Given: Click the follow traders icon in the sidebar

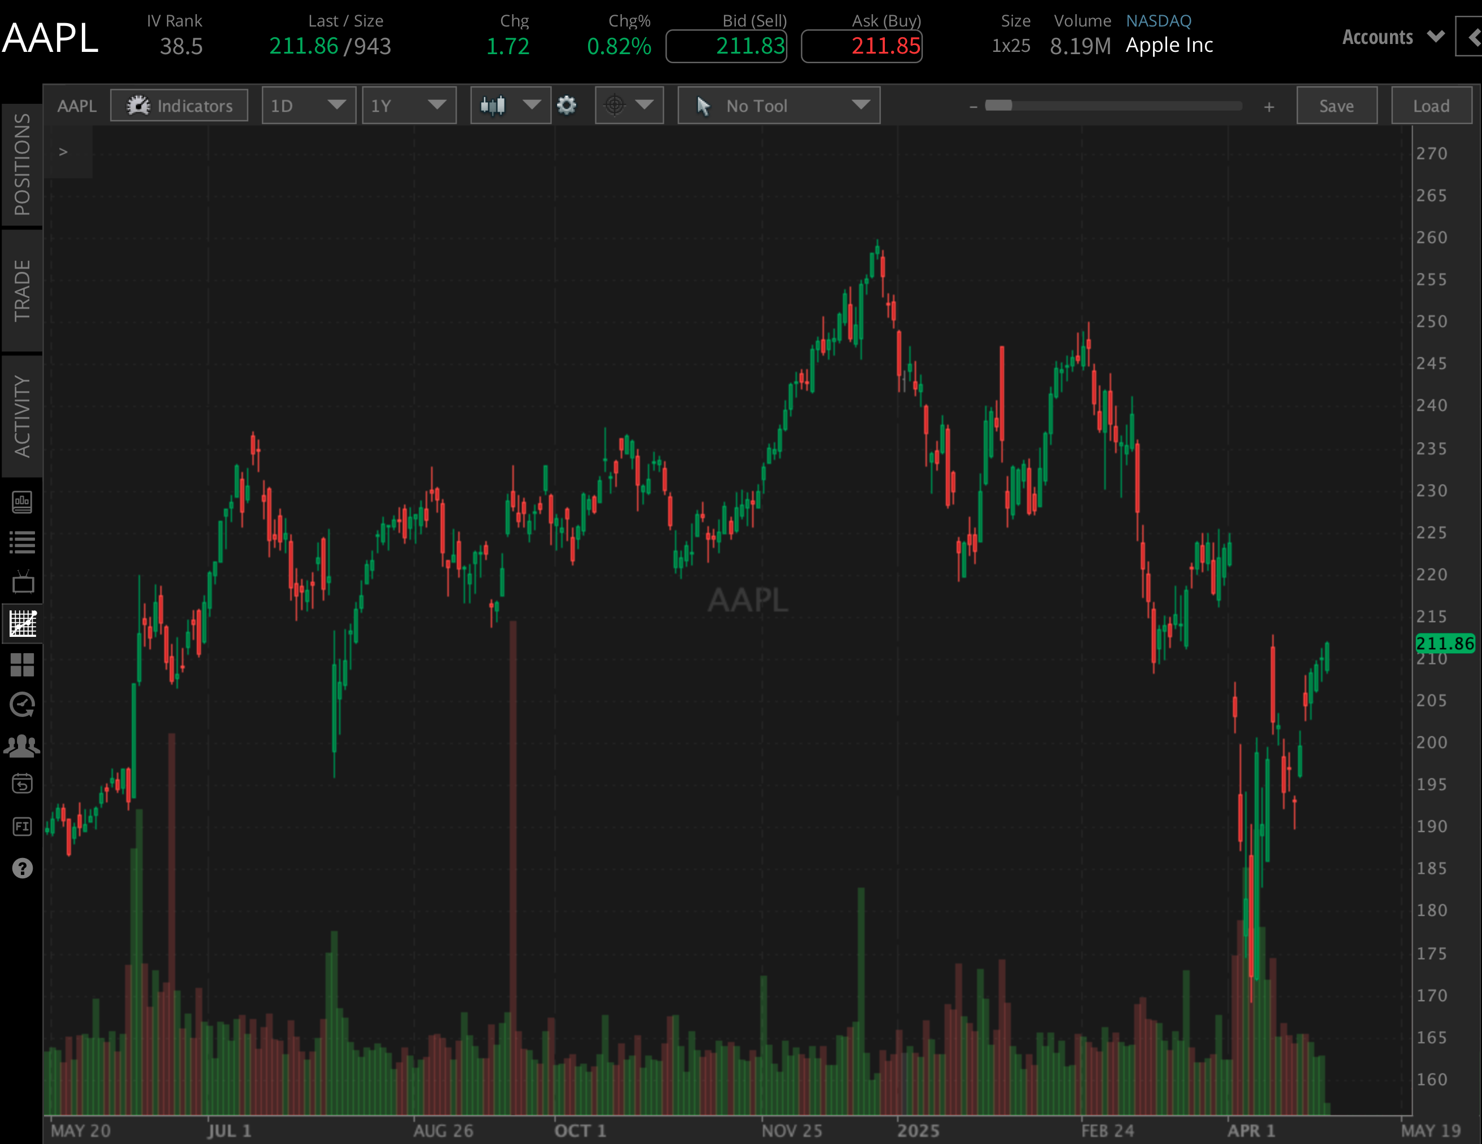Looking at the screenshot, I should [23, 745].
